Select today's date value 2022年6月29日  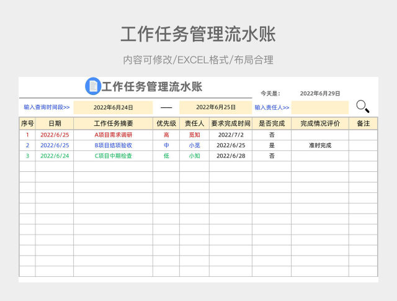tap(320, 93)
